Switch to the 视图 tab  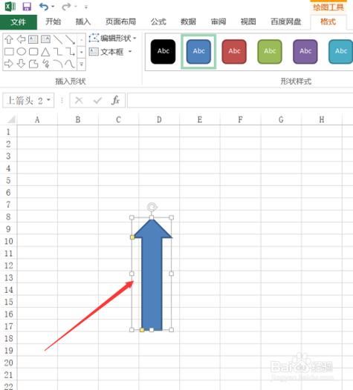248,22
